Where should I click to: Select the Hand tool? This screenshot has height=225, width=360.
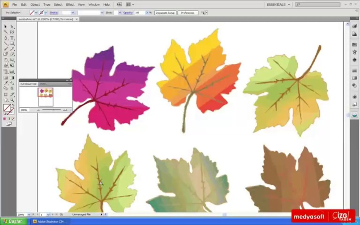pyautogui.click(x=6, y=100)
